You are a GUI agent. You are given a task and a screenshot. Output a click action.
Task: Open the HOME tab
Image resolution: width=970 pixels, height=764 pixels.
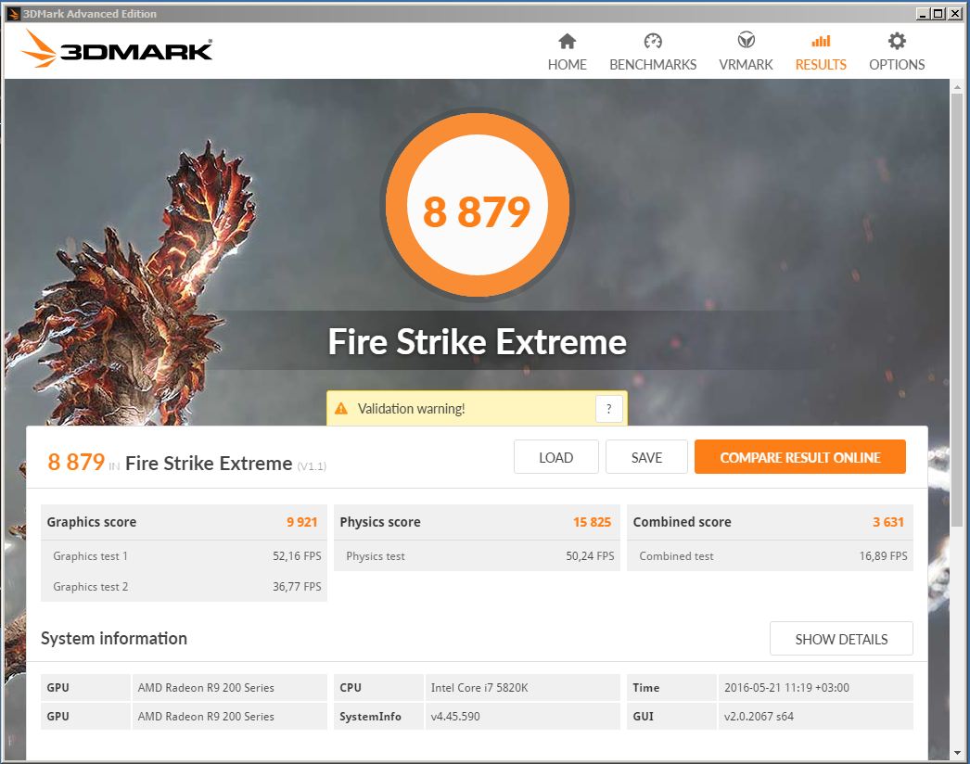coord(567,51)
